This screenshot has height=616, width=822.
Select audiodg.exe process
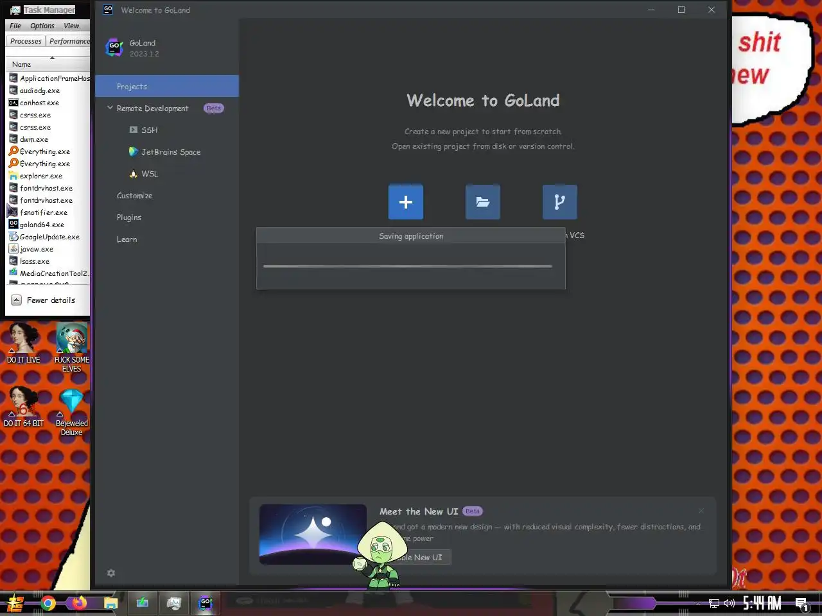coord(49,90)
